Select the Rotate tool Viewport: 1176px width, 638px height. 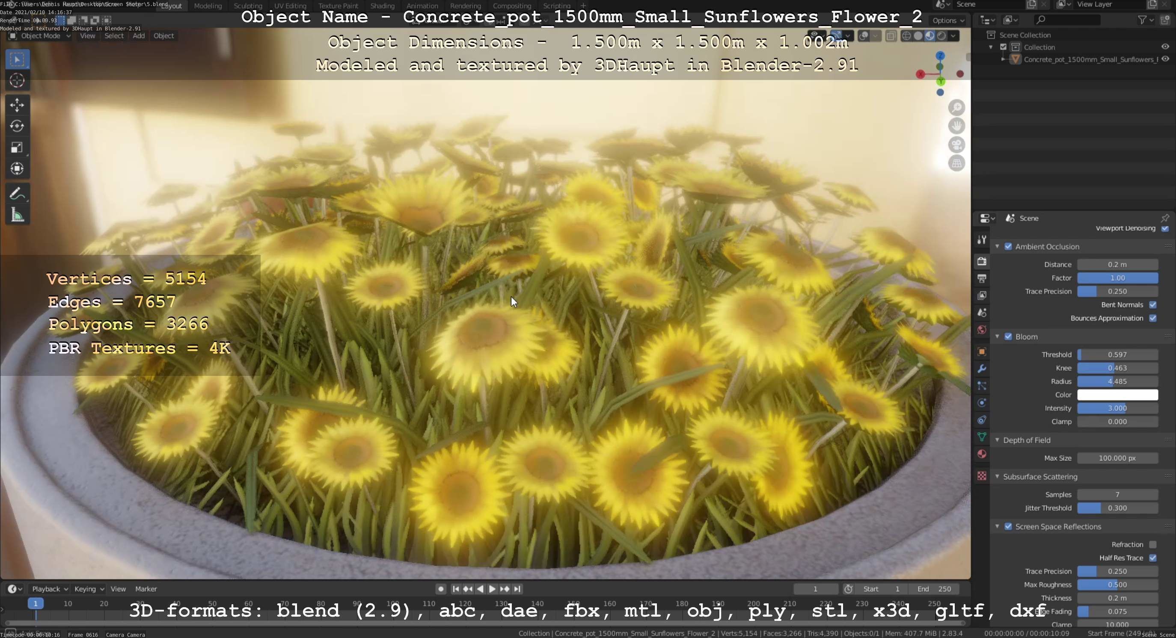(18, 126)
